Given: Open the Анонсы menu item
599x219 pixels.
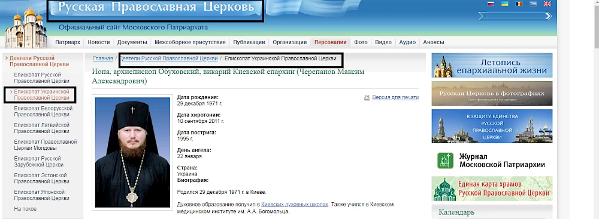Looking at the screenshot, I should click(434, 42).
